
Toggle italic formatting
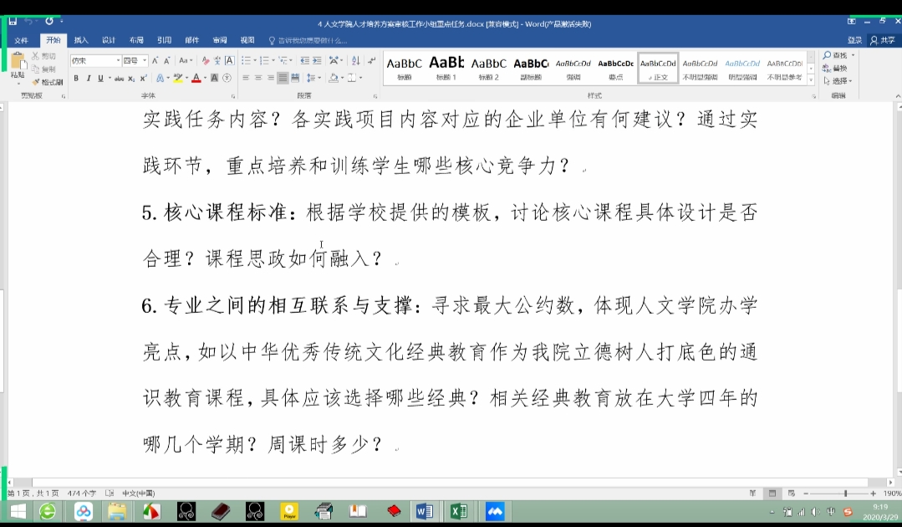coord(88,78)
